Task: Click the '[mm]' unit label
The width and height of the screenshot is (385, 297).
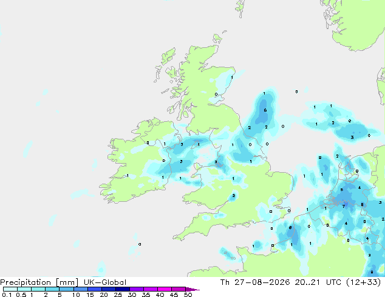Action: [x=67, y=282]
